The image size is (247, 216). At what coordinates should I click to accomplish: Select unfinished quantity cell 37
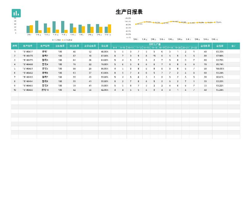(x=90, y=73)
